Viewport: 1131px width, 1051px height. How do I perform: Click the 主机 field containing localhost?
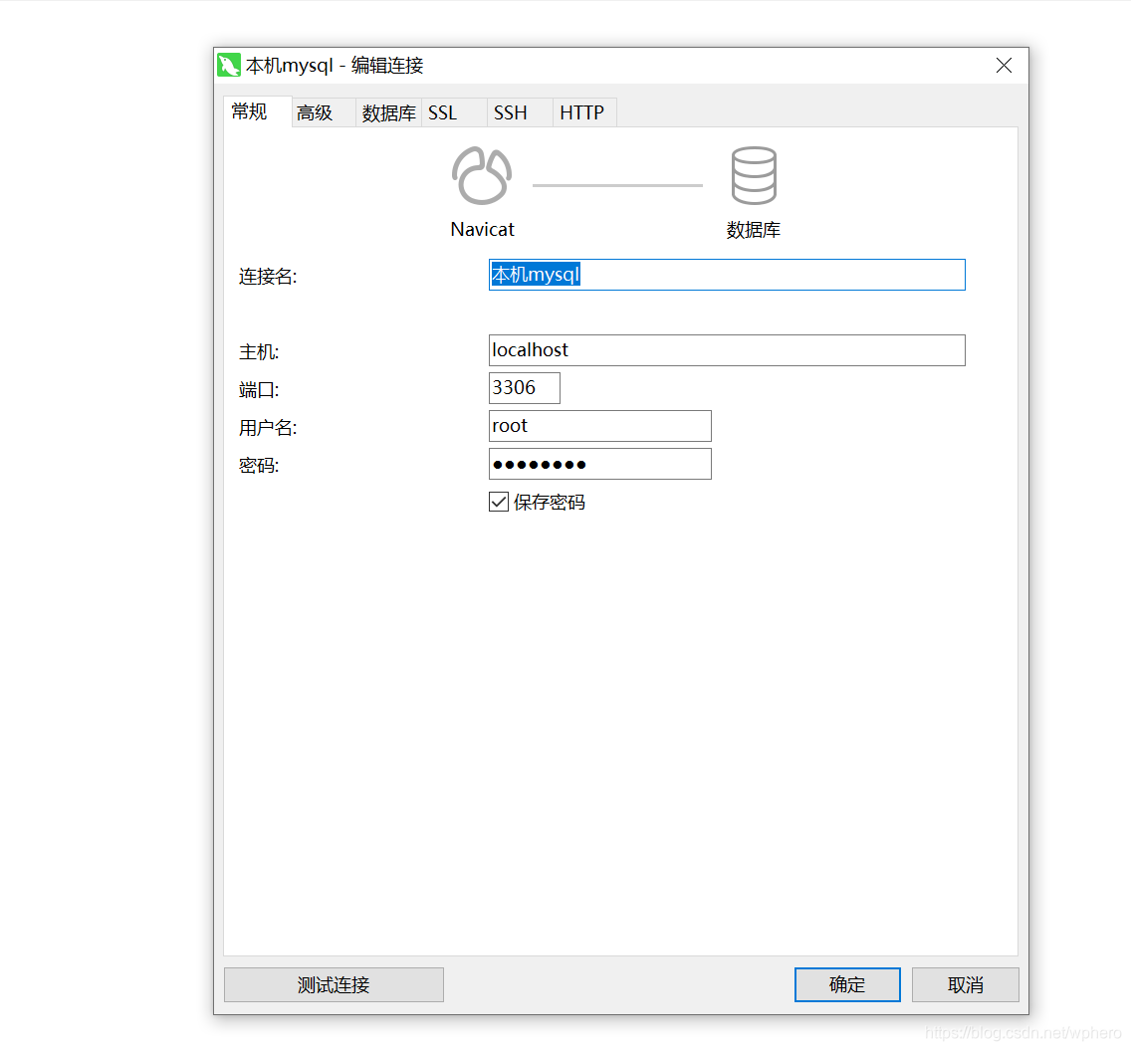pyautogui.click(x=727, y=350)
